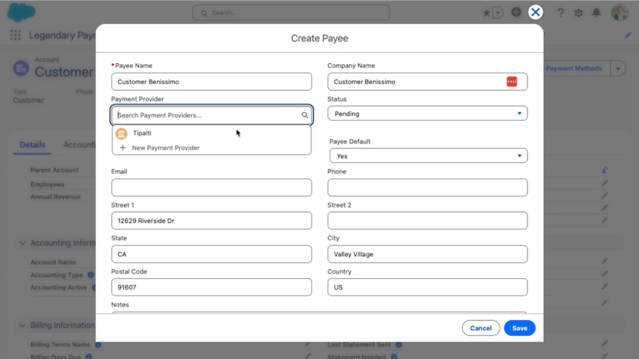Viewport: 639px width, 359px height.
Task: Close the Create Payee dialog with X
Action: (x=535, y=12)
